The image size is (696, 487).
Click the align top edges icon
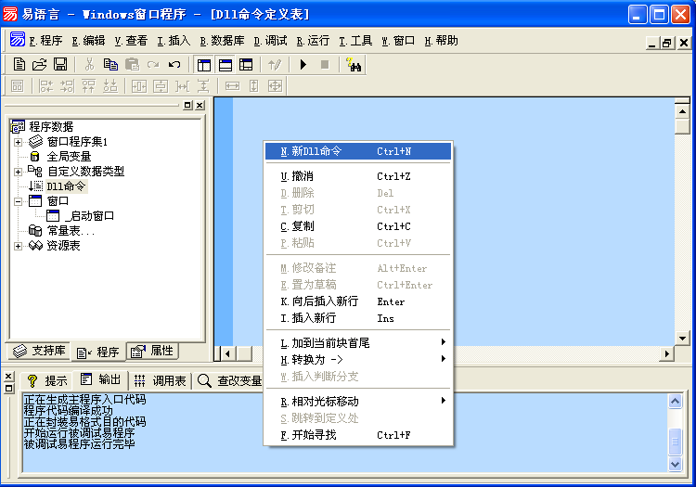tap(88, 85)
